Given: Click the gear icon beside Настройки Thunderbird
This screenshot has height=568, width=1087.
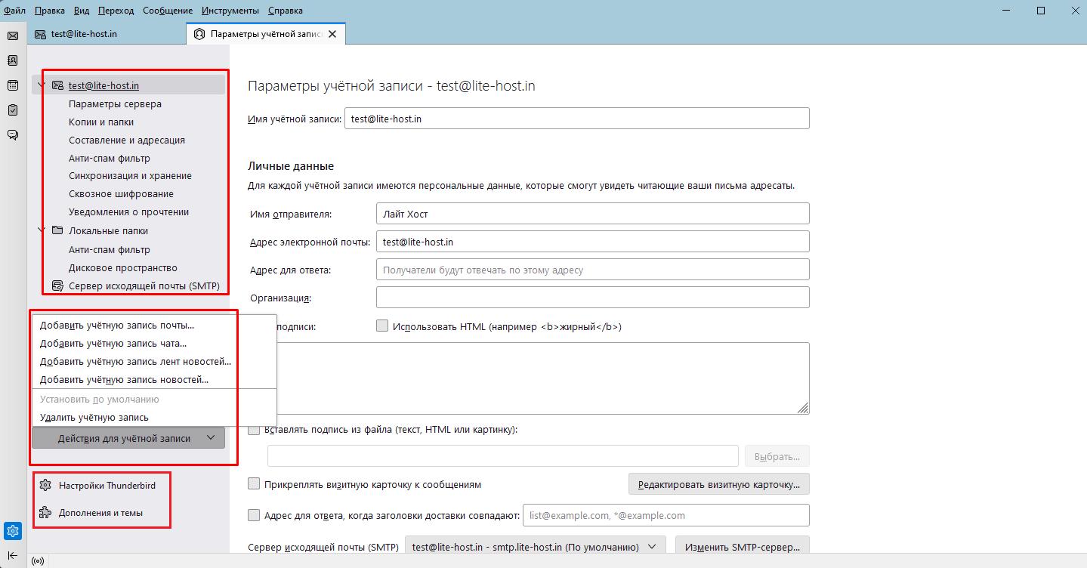Looking at the screenshot, I should tap(45, 485).
